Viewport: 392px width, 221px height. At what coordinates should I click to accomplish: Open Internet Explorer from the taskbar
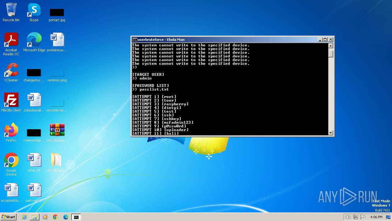pos(24,217)
